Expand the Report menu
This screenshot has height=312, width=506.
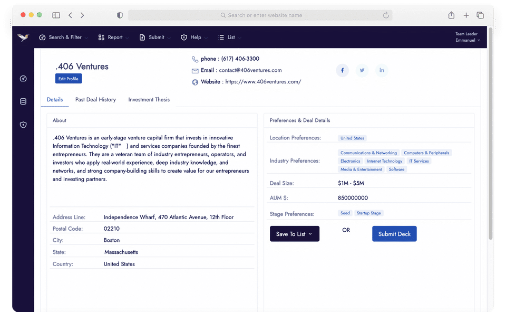(x=113, y=37)
